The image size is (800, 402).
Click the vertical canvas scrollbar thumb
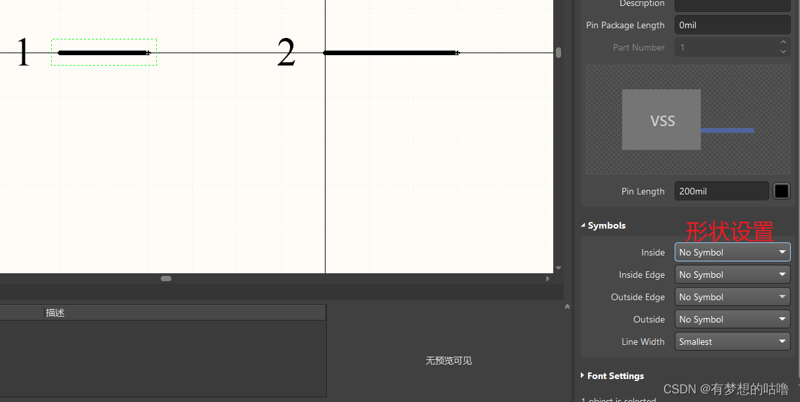tap(558, 53)
